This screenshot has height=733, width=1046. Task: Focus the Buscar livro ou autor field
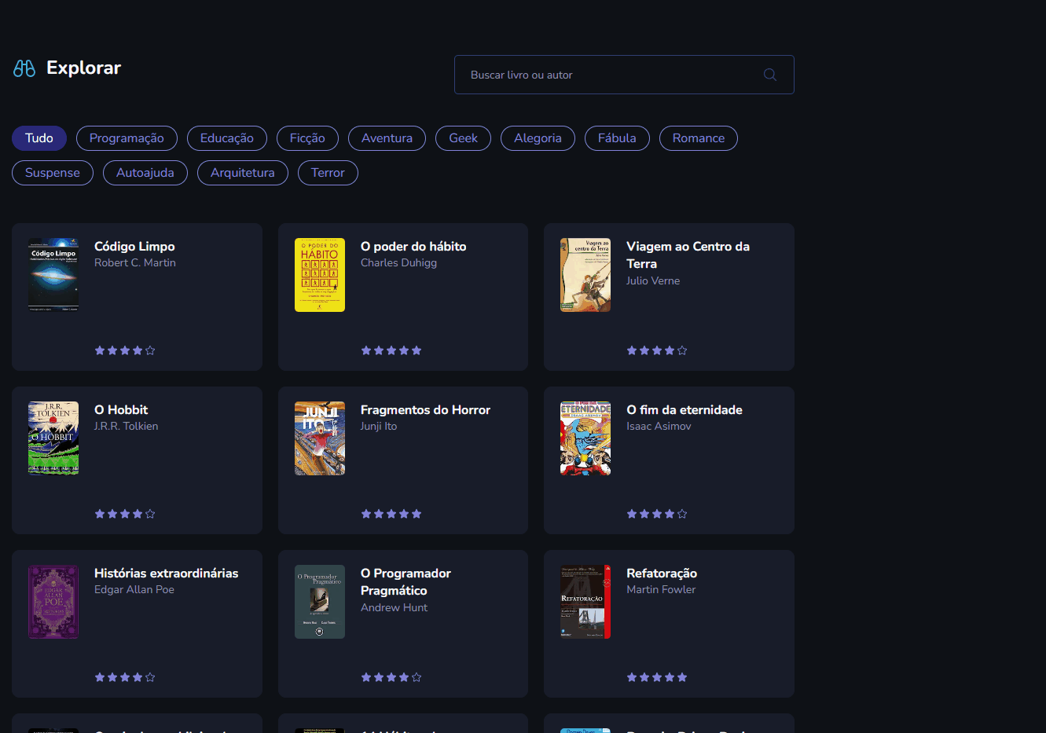[x=624, y=75]
